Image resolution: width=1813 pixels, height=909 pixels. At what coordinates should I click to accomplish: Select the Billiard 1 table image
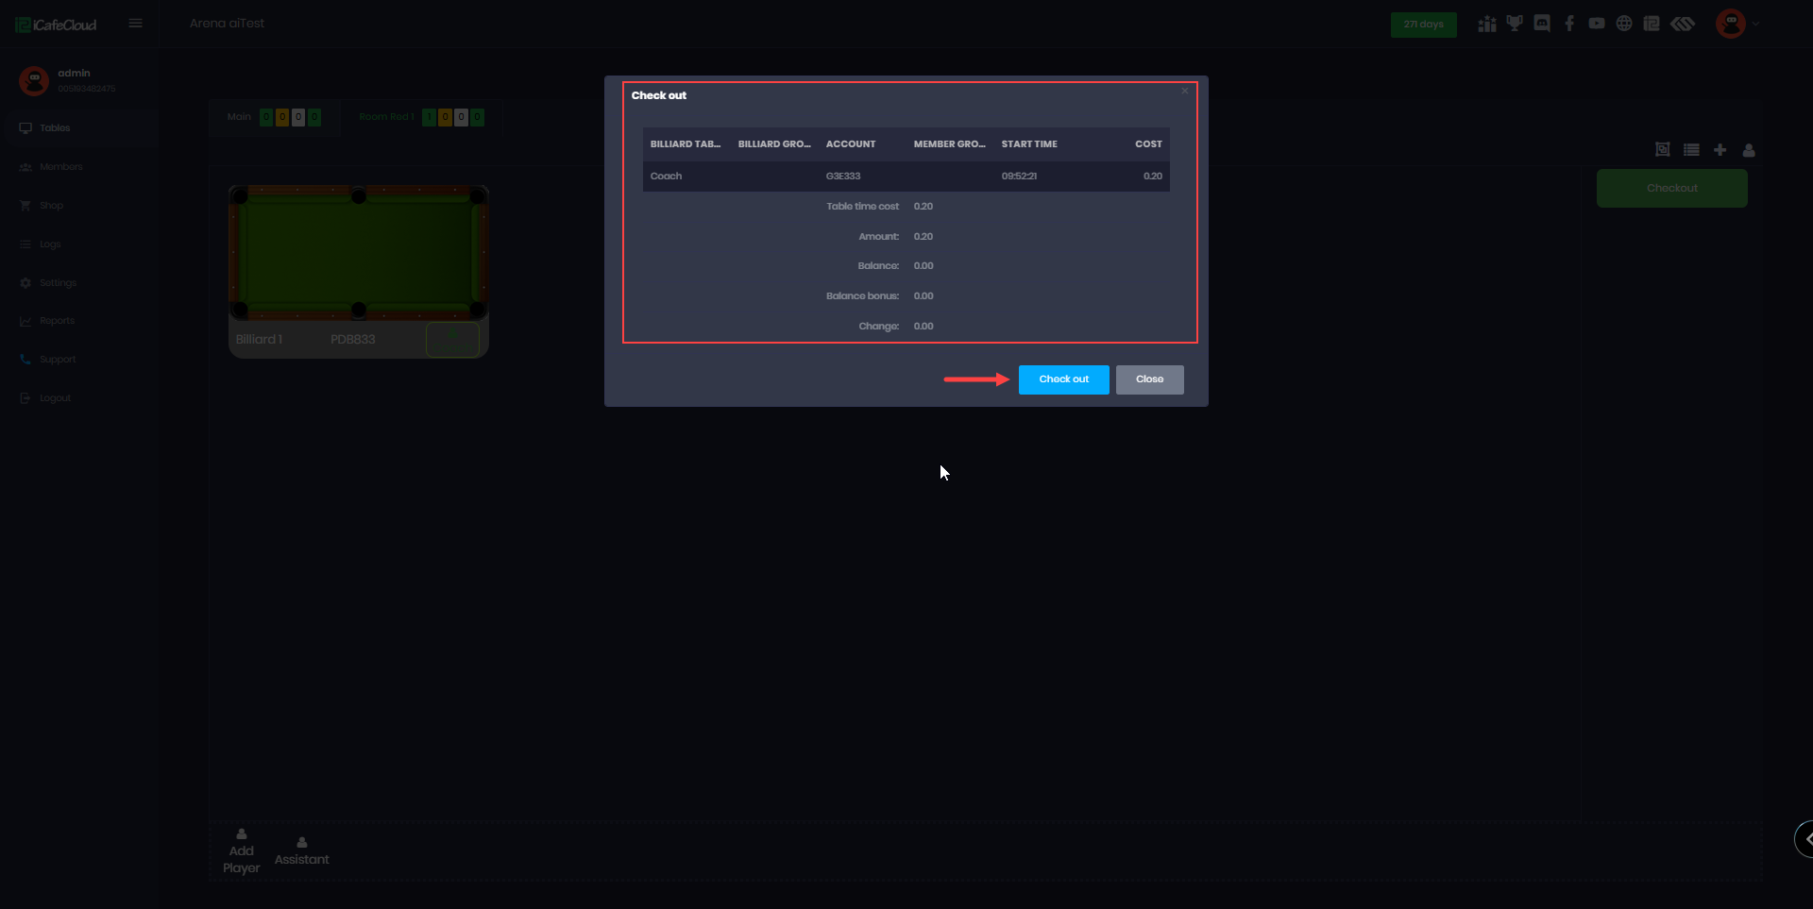[359, 253]
